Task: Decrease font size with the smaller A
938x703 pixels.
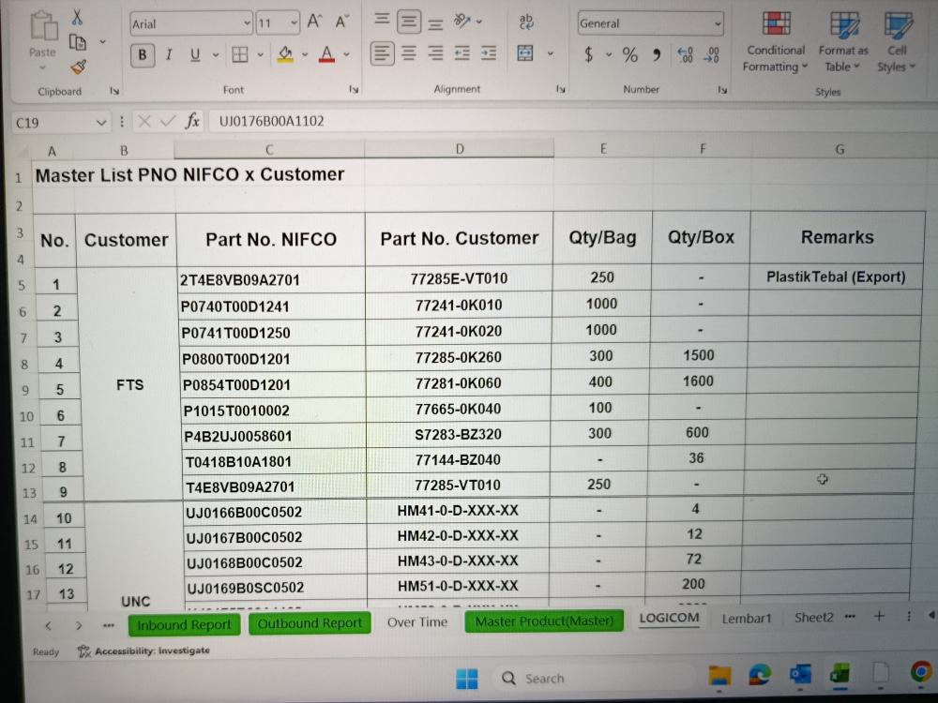Action: 341,22
